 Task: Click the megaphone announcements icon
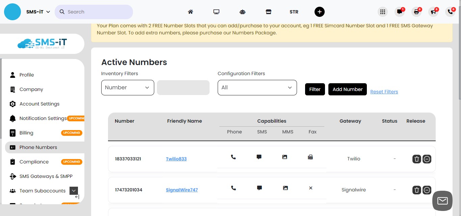click(x=433, y=12)
